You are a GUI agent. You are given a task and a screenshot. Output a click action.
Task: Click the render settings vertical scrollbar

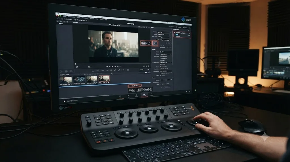click(x=173, y=47)
